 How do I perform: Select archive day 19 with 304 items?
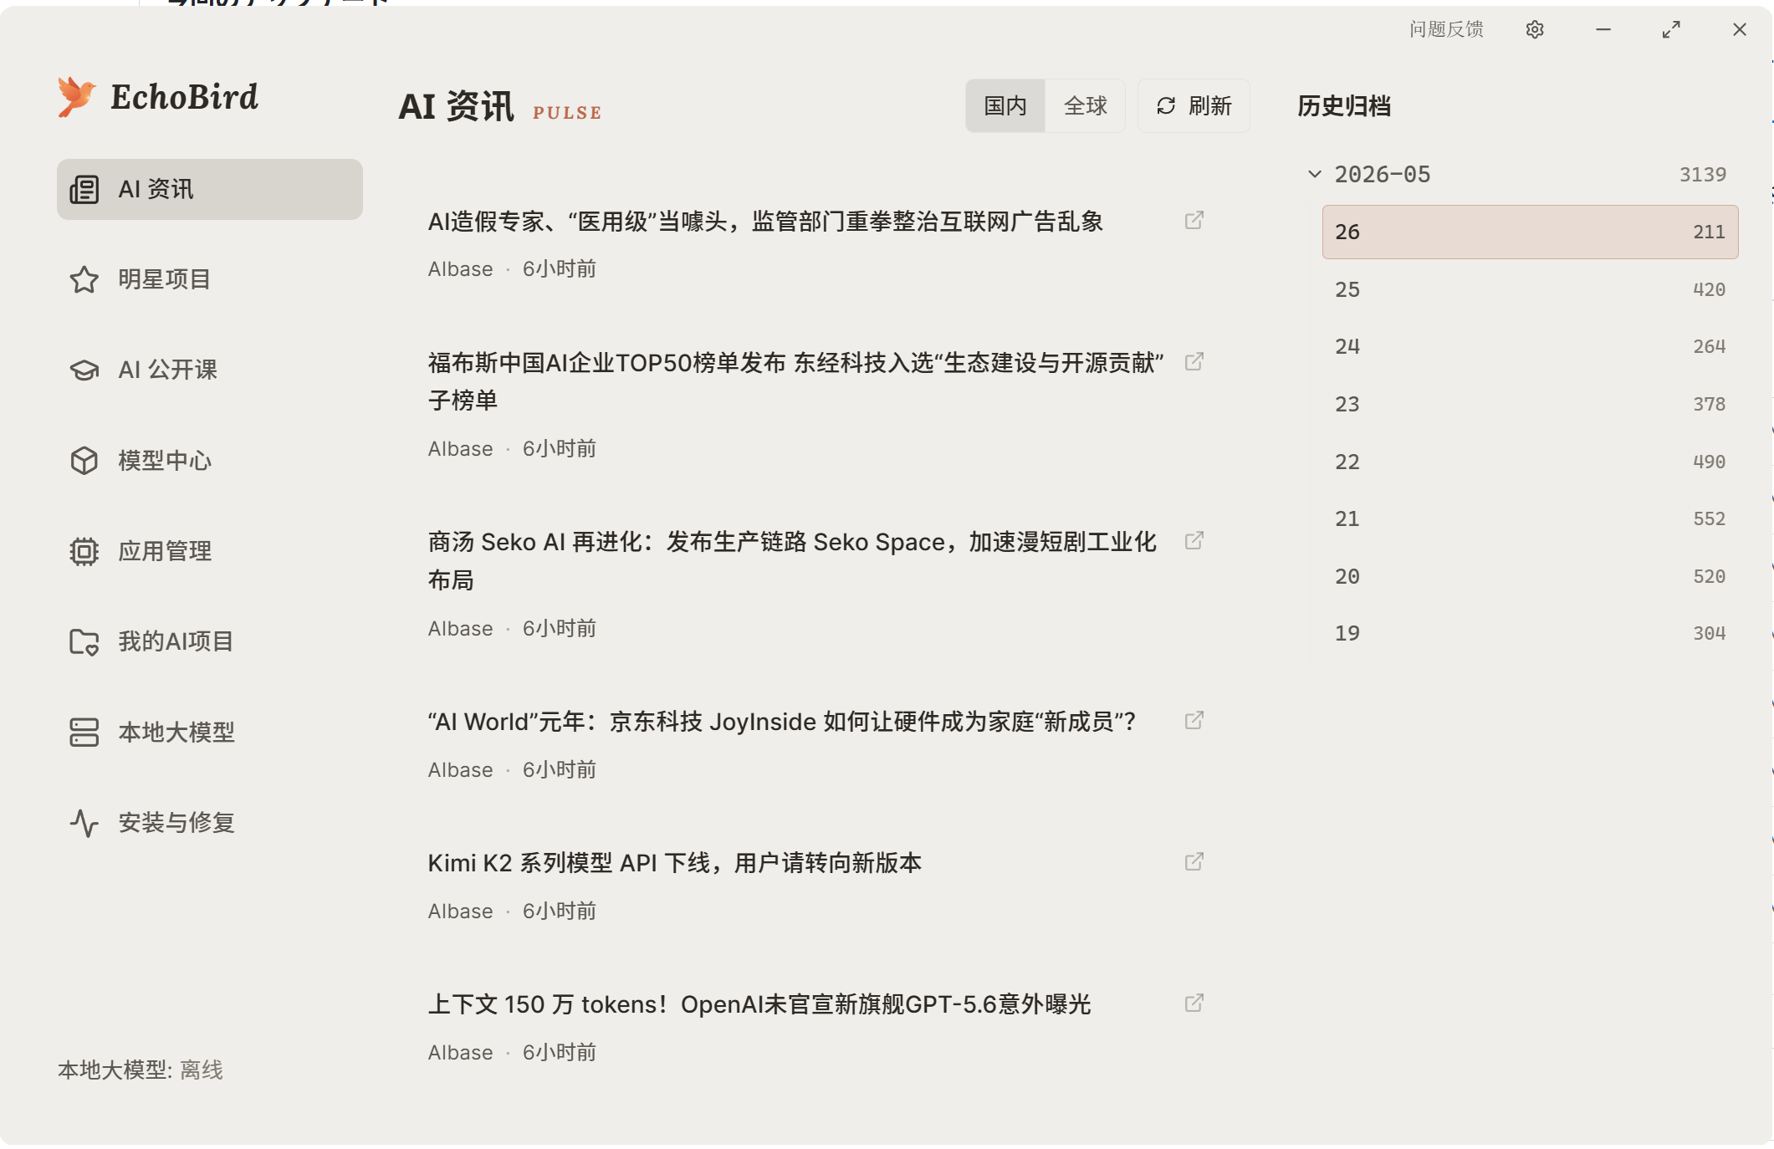[1530, 633]
